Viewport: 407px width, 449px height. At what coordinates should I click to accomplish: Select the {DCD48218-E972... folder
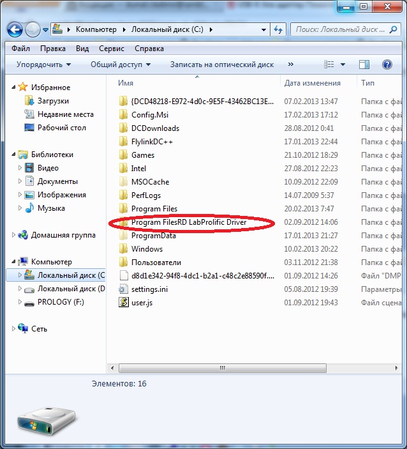tap(202, 102)
